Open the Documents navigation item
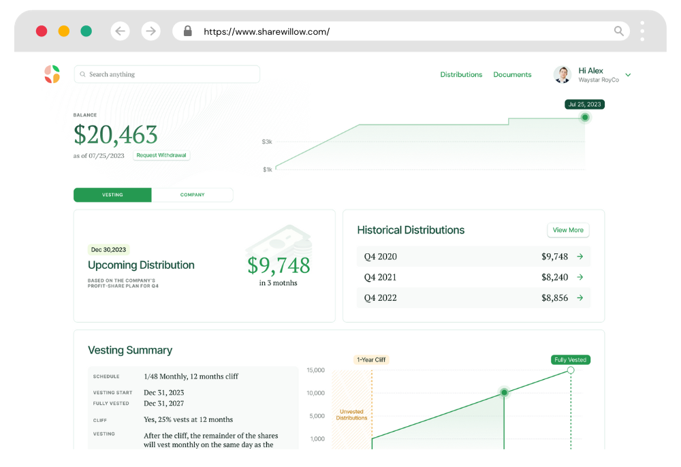The height and width of the screenshot is (467, 681). [x=512, y=74]
